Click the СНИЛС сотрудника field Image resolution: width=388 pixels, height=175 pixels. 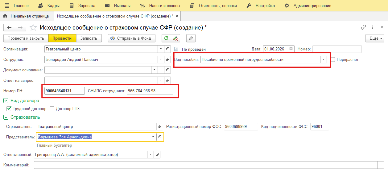pyautogui.click(x=150, y=91)
